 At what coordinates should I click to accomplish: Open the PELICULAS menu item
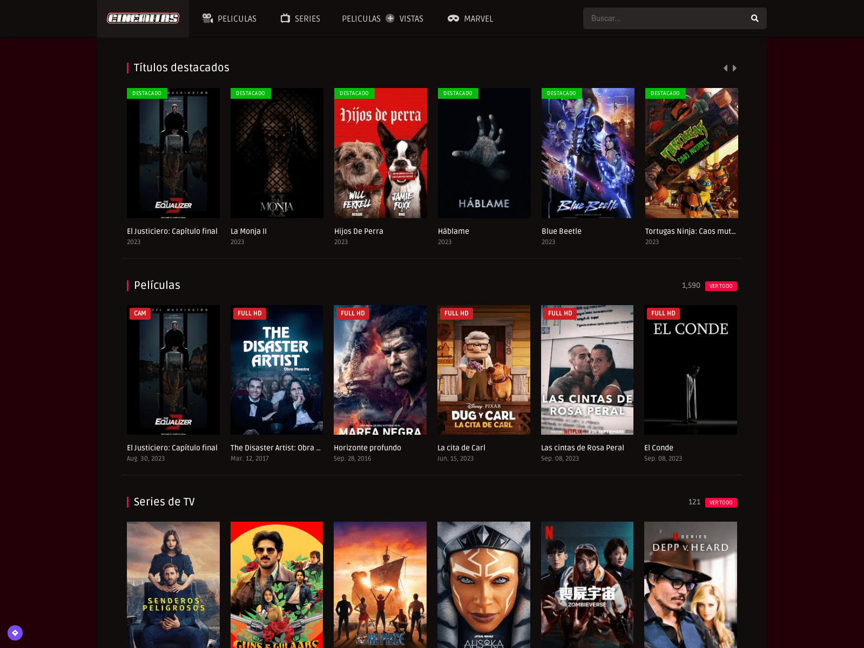230,18
